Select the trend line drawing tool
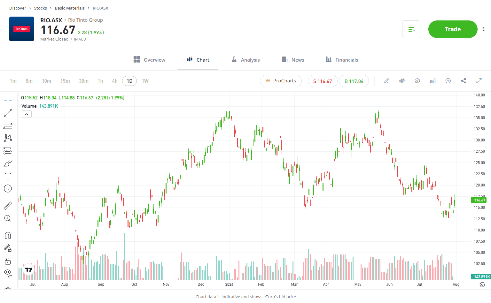The height and width of the screenshot is (303, 491). pyautogui.click(x=8, y=113)
